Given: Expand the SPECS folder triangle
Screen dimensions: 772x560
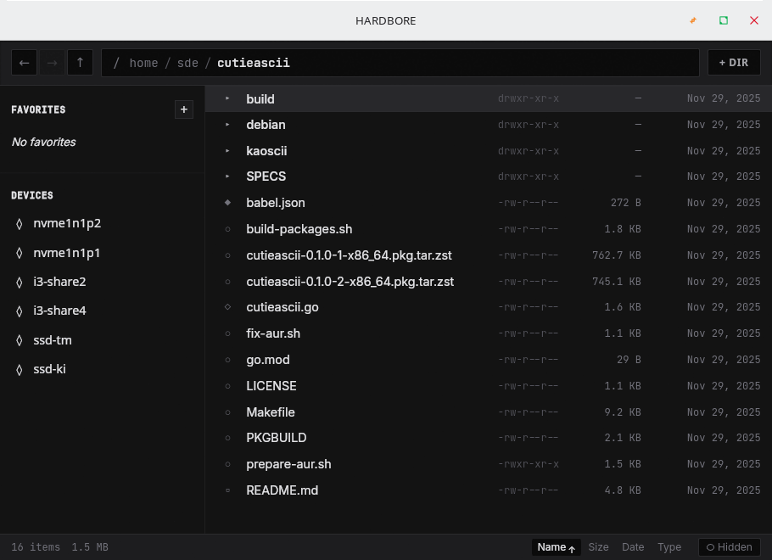Looking at the screenshot, I should (227, 176).
